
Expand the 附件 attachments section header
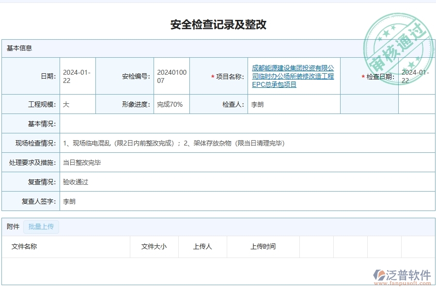[x=12, y=226]
